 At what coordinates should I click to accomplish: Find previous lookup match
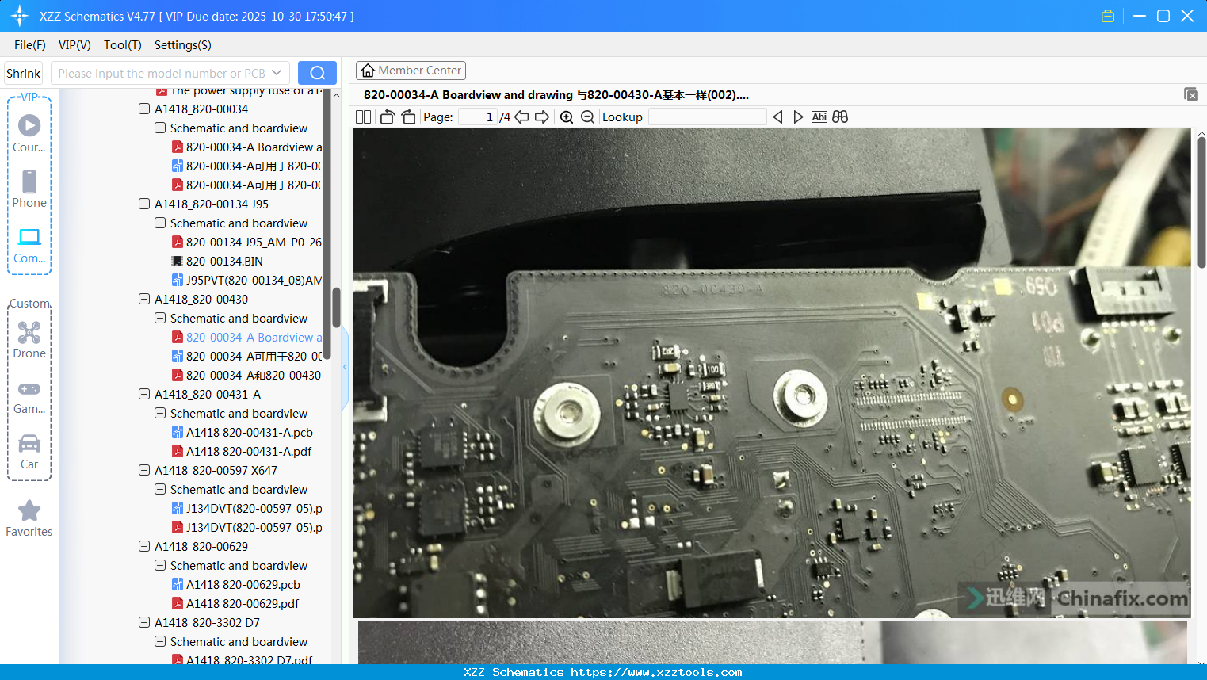(777, 117)
